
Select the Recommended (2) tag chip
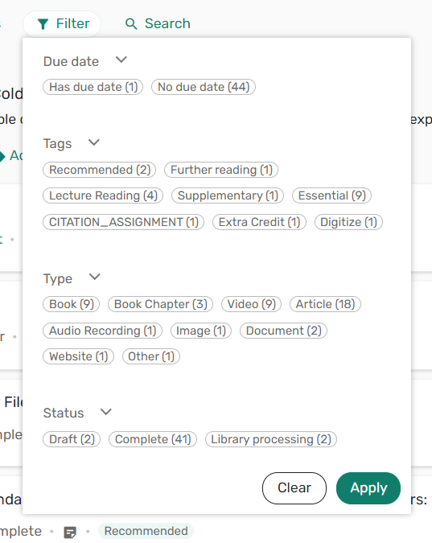[x=100, y=170]
